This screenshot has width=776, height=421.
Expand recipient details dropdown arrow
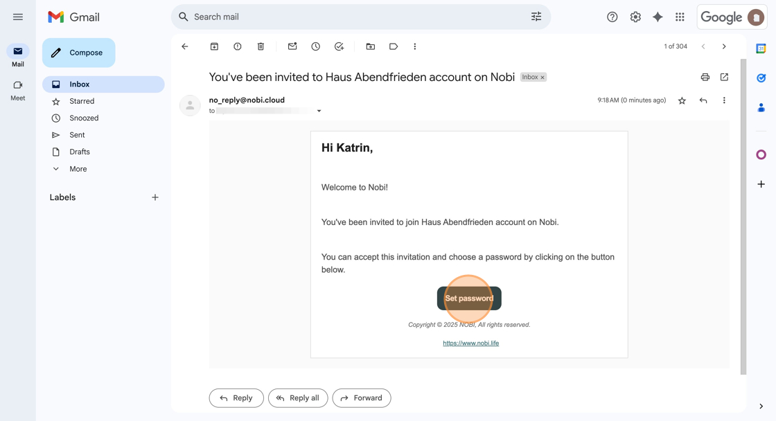319,111
